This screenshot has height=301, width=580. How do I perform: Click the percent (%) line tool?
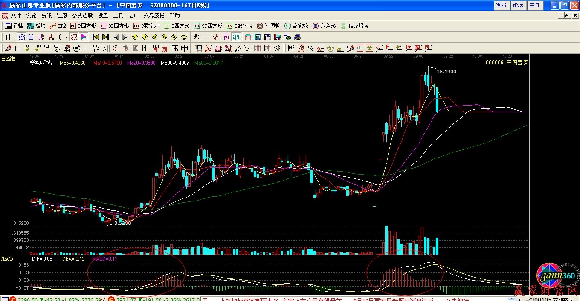coord(310,48)
